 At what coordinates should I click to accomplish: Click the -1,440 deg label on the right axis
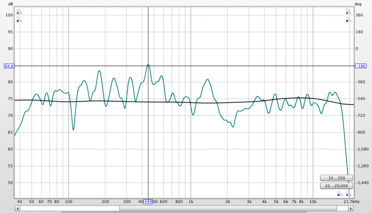(362, 183)
